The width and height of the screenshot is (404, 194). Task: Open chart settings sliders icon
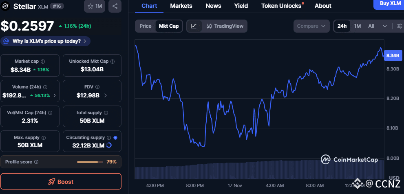click(399, 26)
